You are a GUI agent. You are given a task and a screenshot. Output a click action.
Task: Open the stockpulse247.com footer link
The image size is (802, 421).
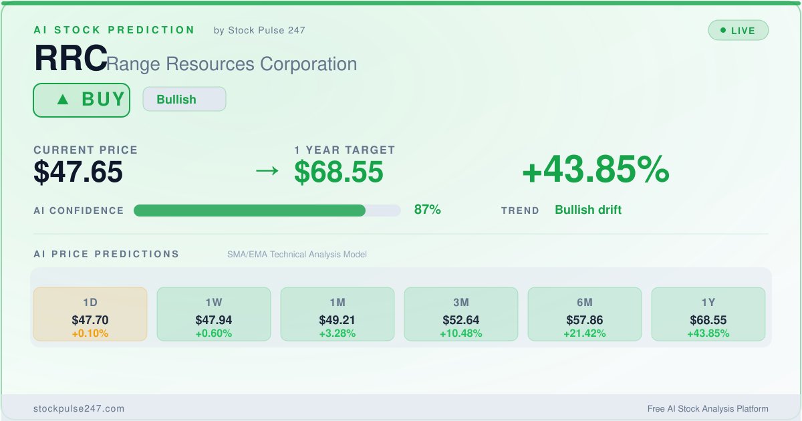(79, 409)
